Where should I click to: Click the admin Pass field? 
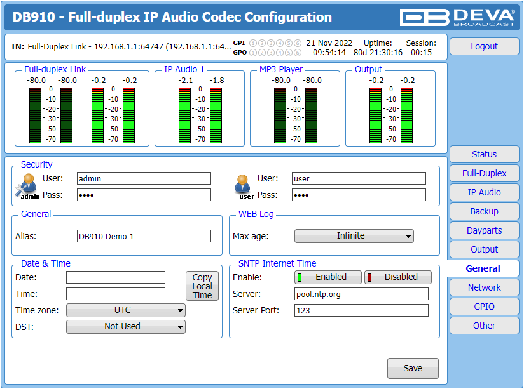pyautogui.click(x=144, y=195)
